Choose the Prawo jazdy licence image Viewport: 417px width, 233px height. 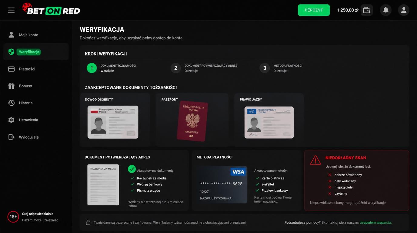point(269,122)
